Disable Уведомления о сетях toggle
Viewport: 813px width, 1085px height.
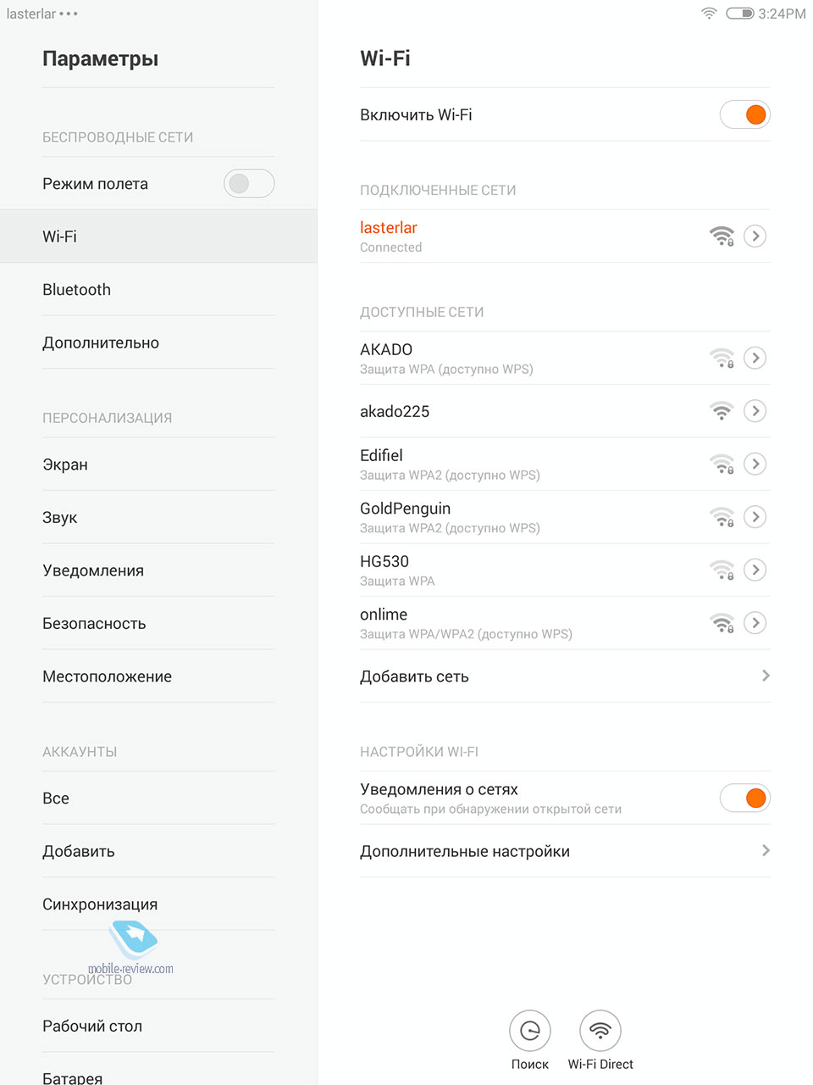[744, 798]
